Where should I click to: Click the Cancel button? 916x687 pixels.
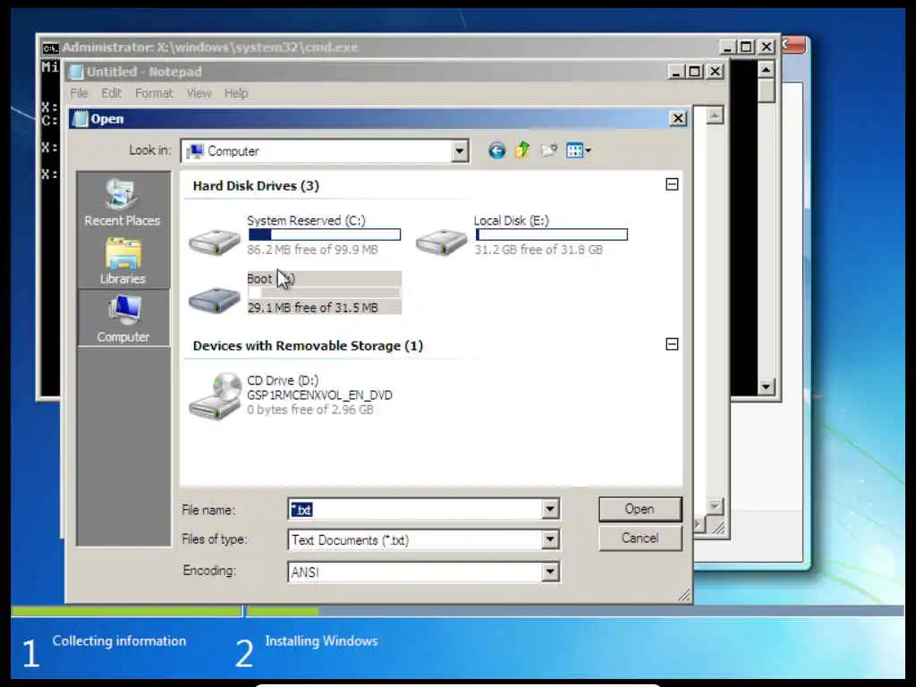pyautogui.click(x=640, y=538)
